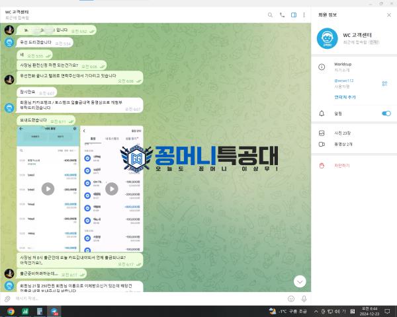The width and height of the screenshot is (397, 317).
Task: Toggle the 알림 notification switch
Action: point(386,114)
